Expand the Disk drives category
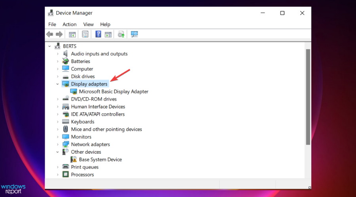 [58, 76]
